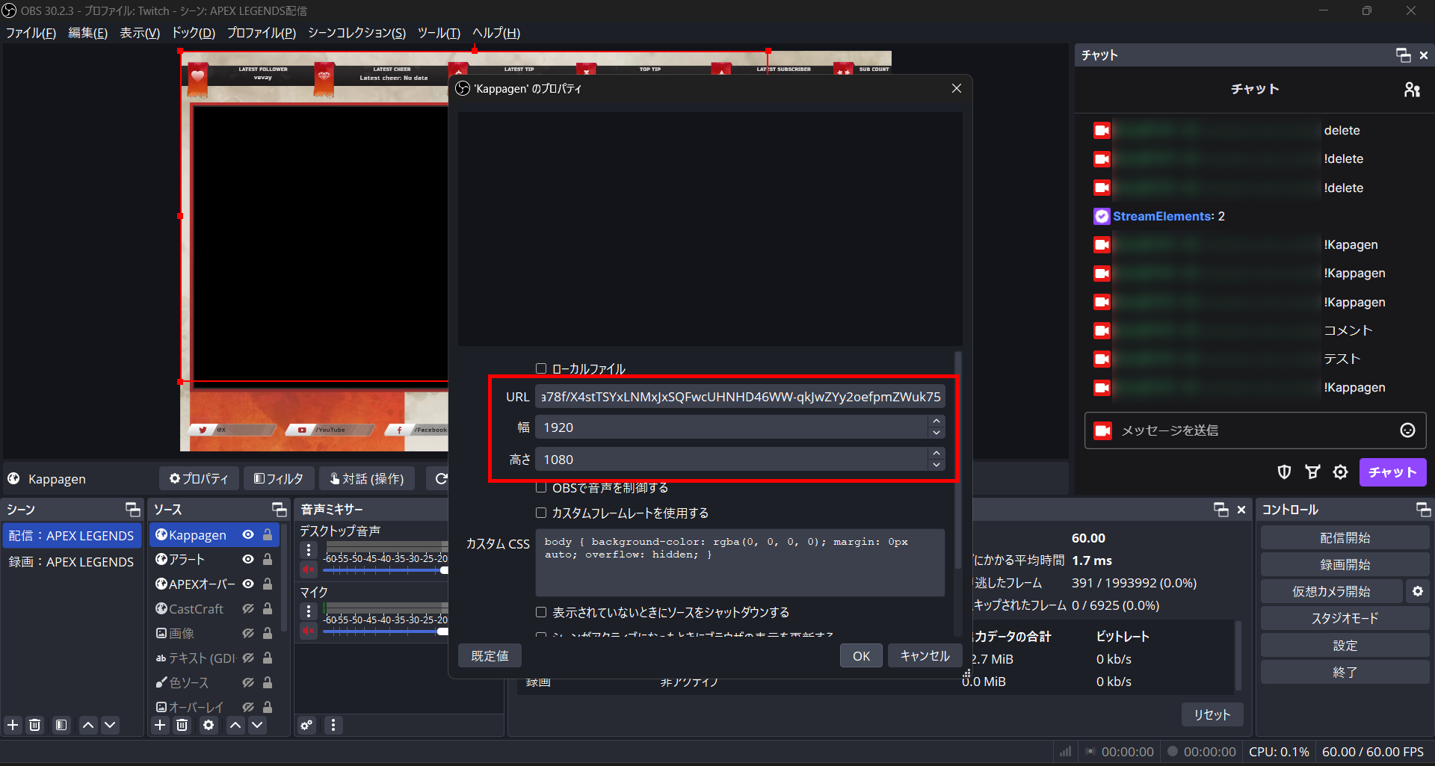Hide the アラート source with eye
Image resolution: width=1435 pixels, height=766 pixels.
point(248,560)
